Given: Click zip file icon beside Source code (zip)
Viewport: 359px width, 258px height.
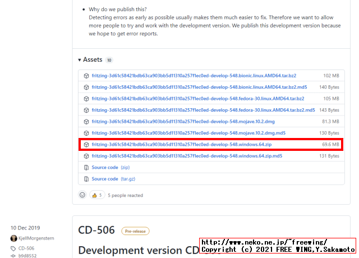Looking at the screenshot, I should [86, 168].
